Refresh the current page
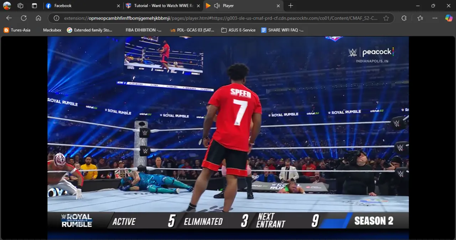The height and width of the screenshot is (240, 456). [24, 18]
